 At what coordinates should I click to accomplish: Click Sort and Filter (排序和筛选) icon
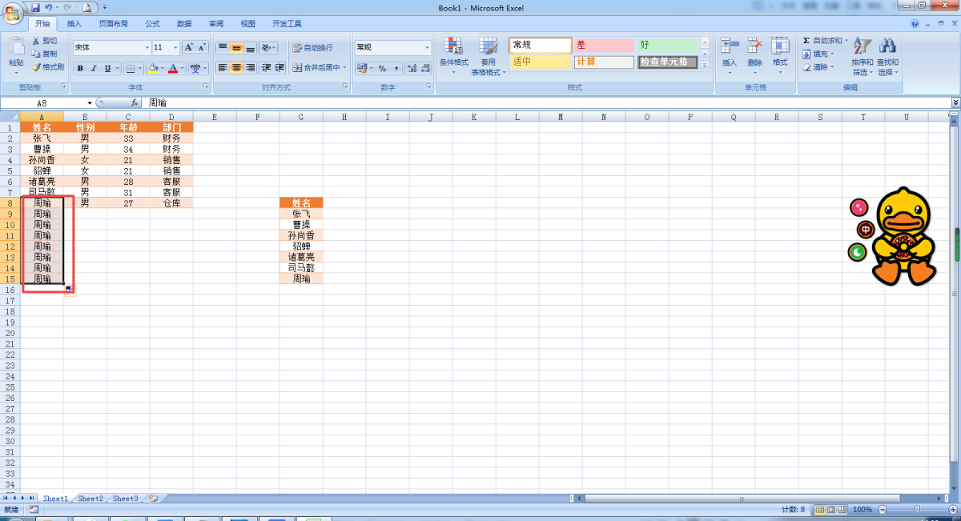coord(862,46)
